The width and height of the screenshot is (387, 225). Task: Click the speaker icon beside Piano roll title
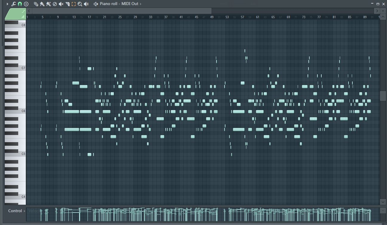[x=96, y=4]
